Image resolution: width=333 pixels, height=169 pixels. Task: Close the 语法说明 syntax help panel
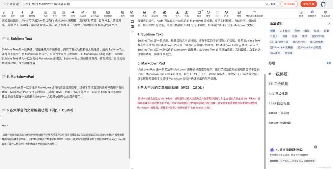click(329, 24)
